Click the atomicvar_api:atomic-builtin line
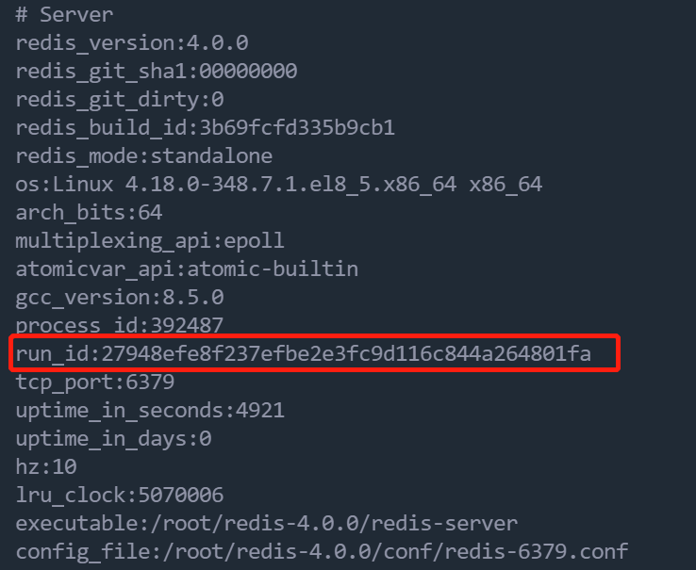This screenshot has width=696, height=570. click(187, 269)
